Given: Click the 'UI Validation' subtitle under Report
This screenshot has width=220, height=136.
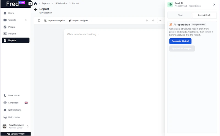Looking at the screenshot, I should (46, 13).
